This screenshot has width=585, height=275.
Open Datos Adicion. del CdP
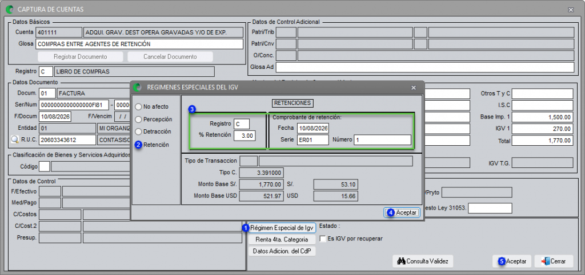coord(282,251)
